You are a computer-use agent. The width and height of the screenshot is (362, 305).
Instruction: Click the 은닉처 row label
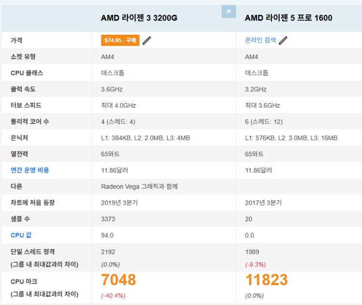click(19, 138)
